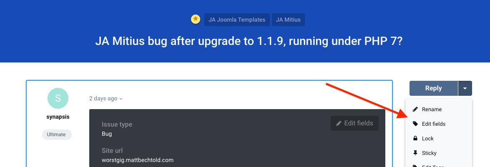Image resolution: width=490 pixels, height=167 pixels.
Task: Expand the caret next to Reply
Action: (x=465, y=88)
